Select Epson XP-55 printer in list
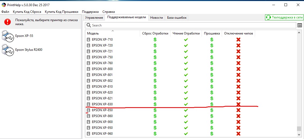This screenshot has width=304, height=139. coord(41,36)
